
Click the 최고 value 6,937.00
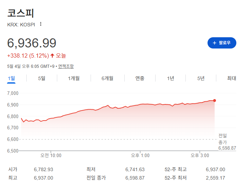(44, 178)
